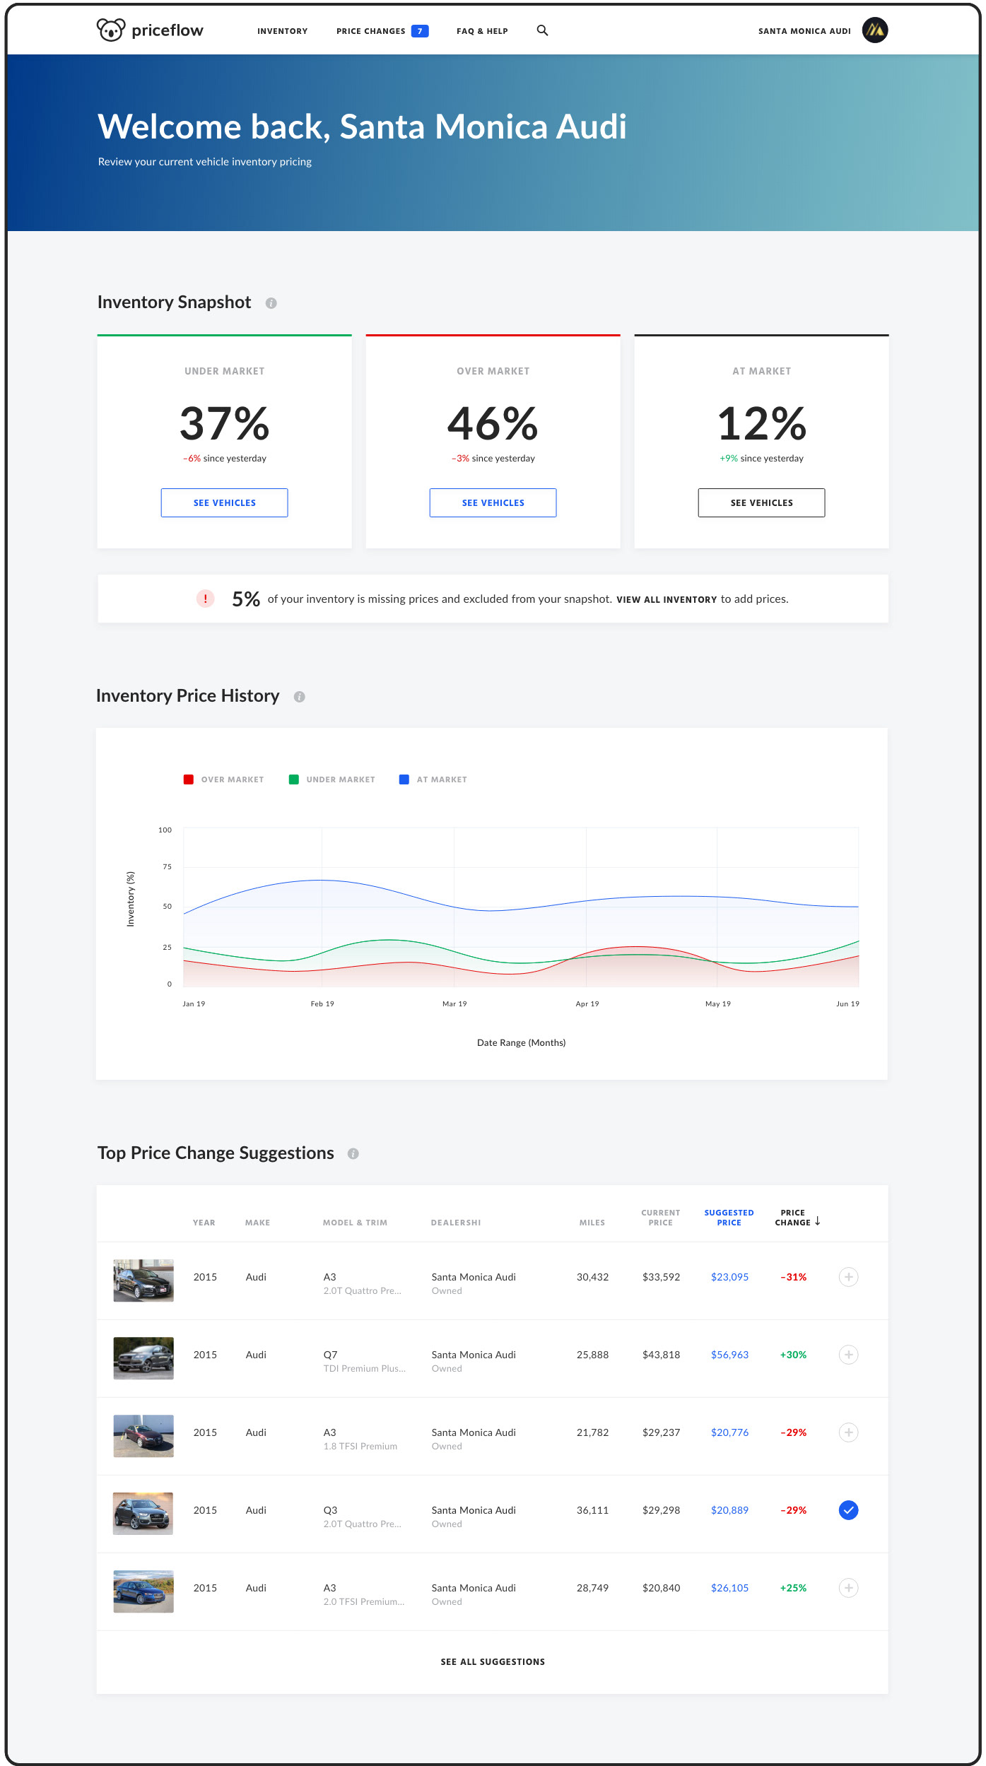
Task: Click the -31% price change value
Action: (793, 1277)
